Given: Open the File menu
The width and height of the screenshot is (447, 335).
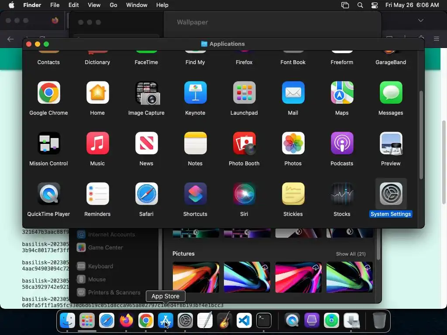Looking at the screenshot, I should pyautogui.click(x=55, y=5).
